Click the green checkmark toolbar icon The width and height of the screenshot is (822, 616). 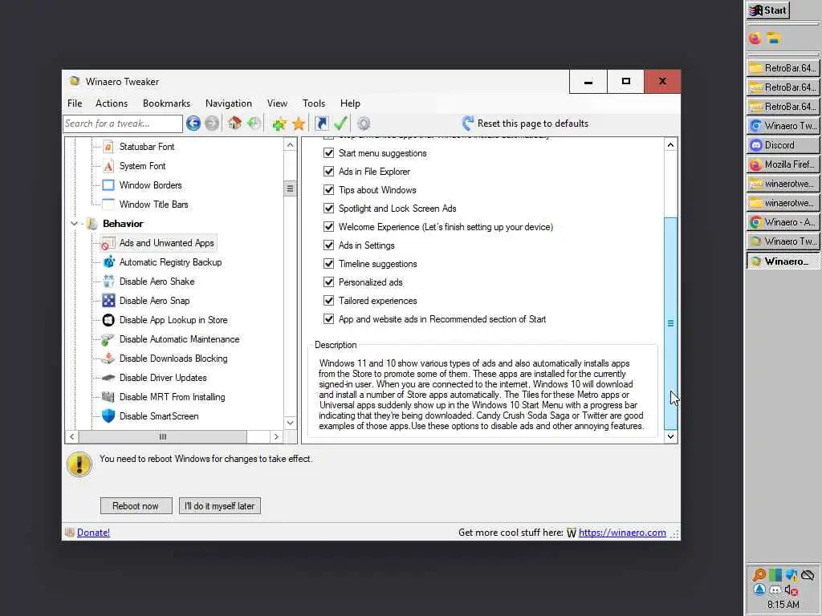[x=340, y=123]
